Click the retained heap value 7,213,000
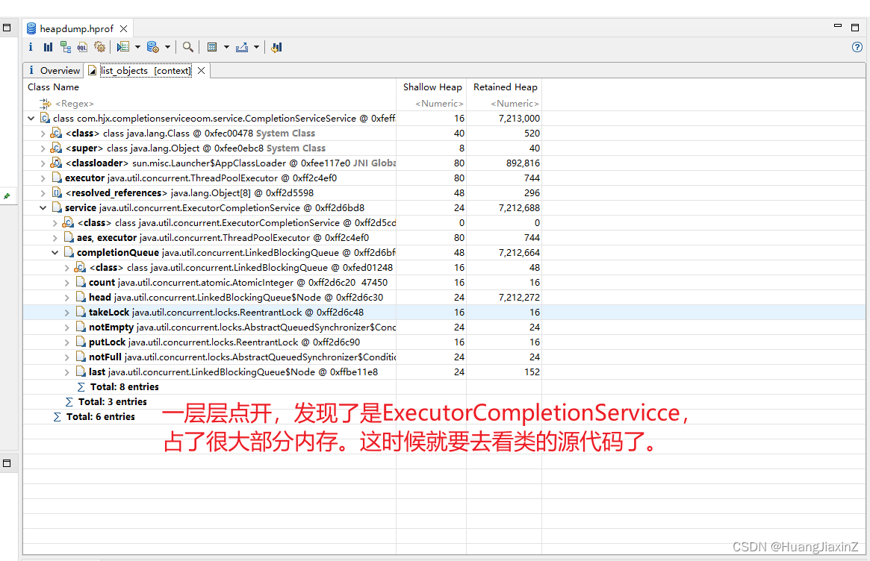Image resolution: width=870 pixels, height=561 pixels. pos(519,118)
